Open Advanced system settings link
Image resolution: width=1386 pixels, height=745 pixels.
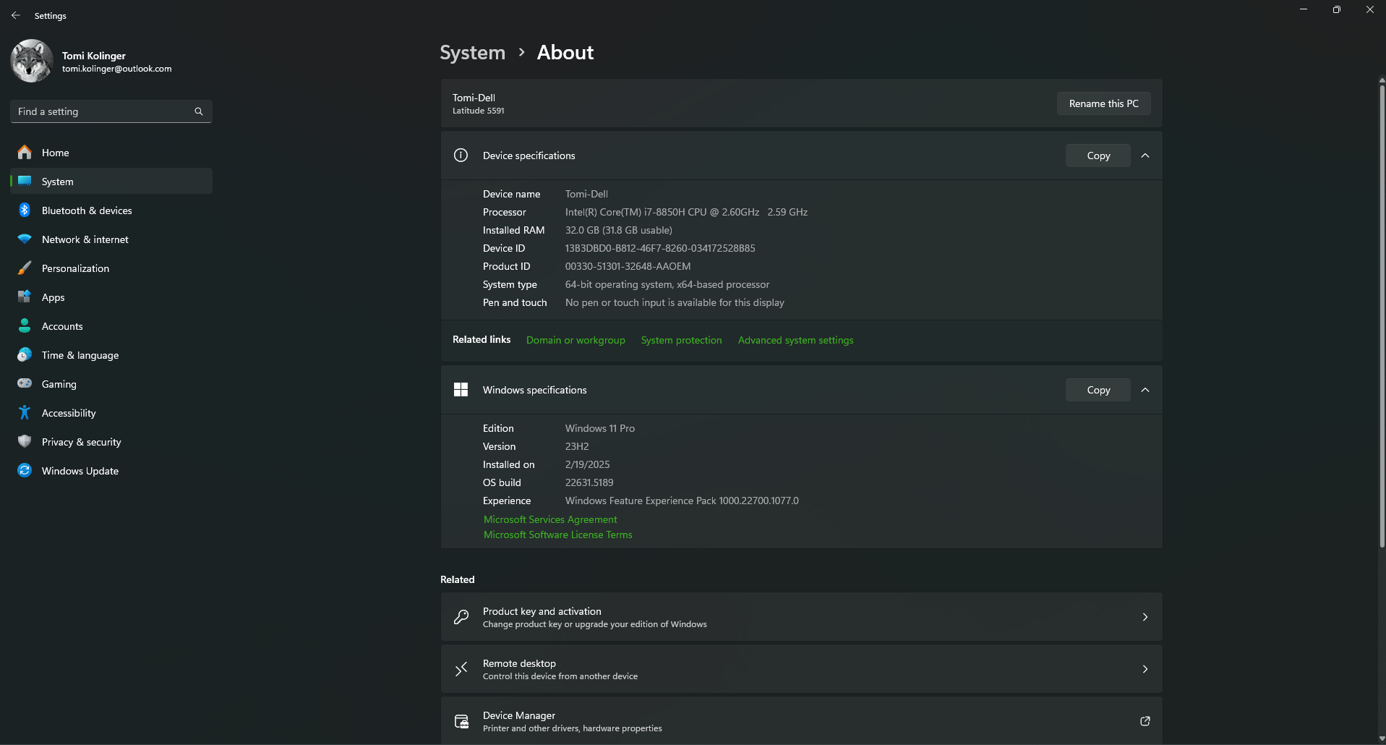[795, 340]
